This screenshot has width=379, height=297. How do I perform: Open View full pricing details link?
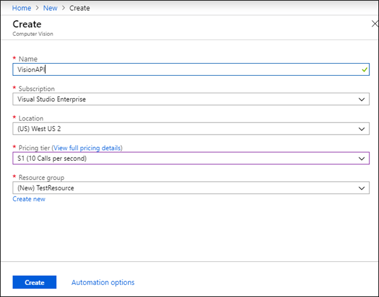pos(87,148)
